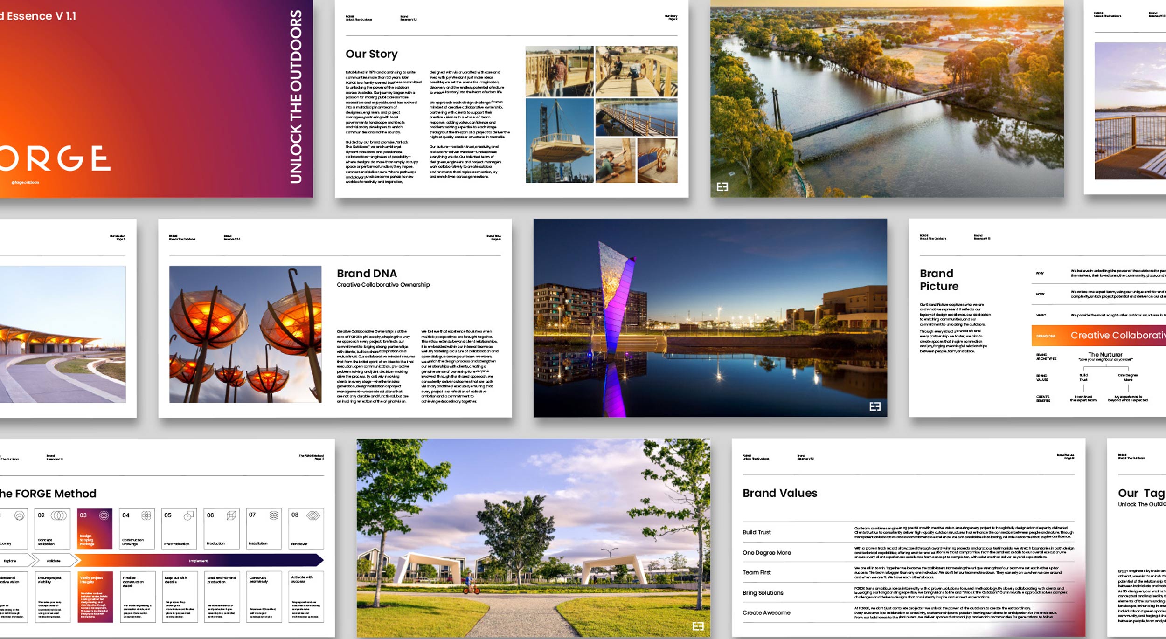This screenshot has width=1166, height=639.
Task: Click the 'Our Story' heading
Action: pyautogui.click(x=372, y=54)
